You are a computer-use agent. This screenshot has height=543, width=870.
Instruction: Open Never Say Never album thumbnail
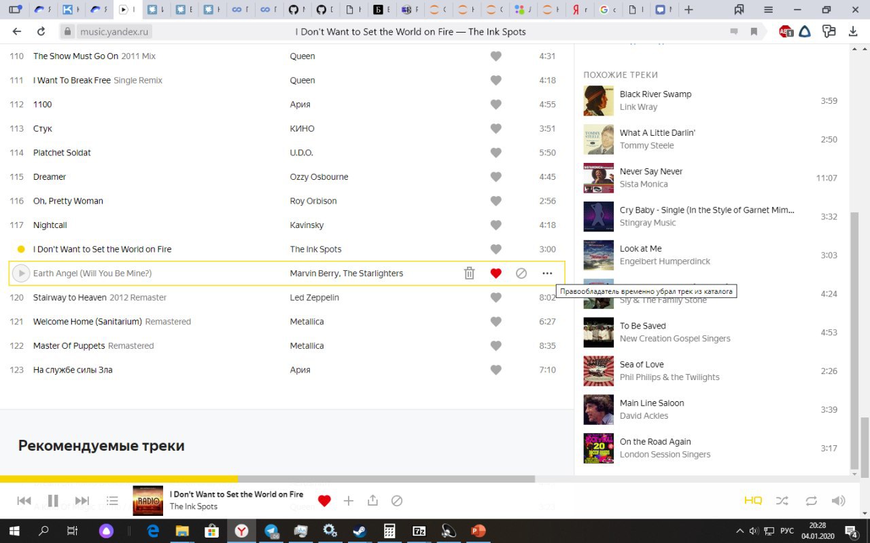[598, 178]
